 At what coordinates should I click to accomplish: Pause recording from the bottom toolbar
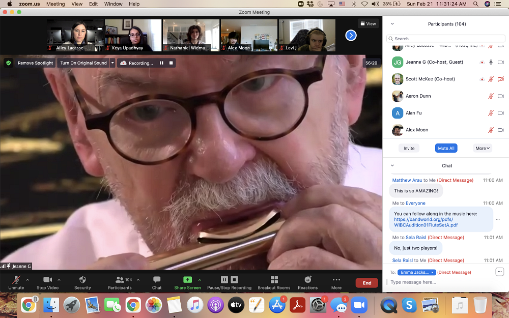pyautogui.click(x=224, y=280)
